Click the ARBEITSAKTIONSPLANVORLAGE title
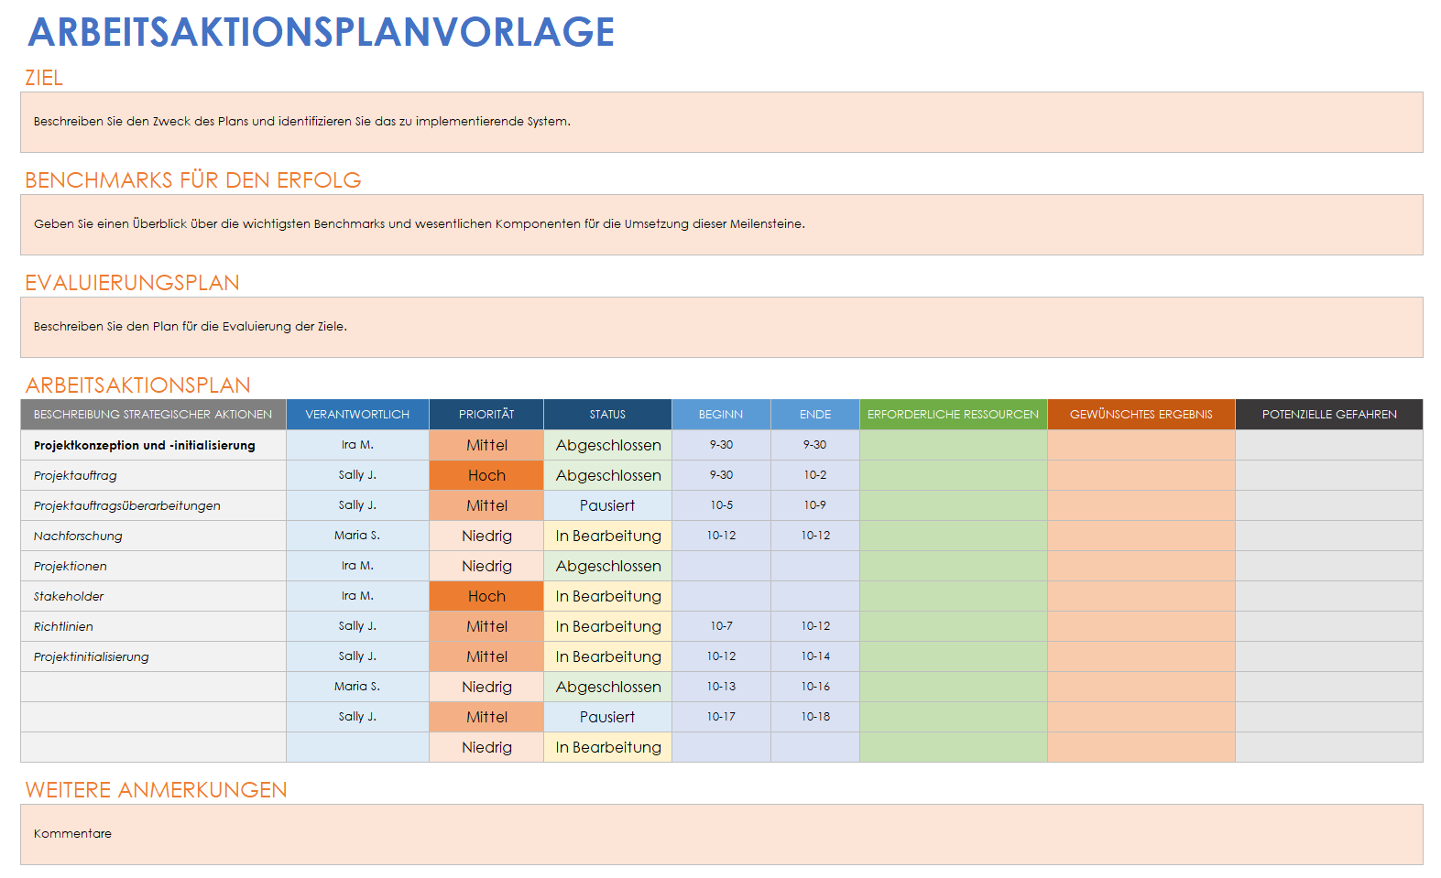The height and width of the screenshot is (878, 1441). tap(322, 32)
